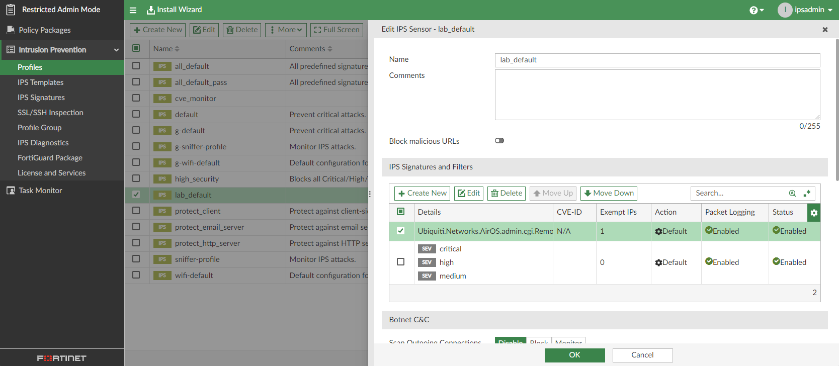Cancel editing the IPS sensor
Image resolution: width=839 pixels, height=366 pixels.
(x=642, y=355)
